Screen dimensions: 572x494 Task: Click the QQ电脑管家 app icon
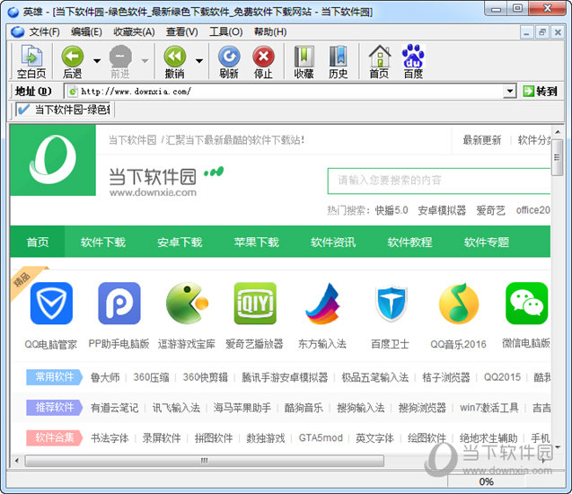pos(51,304)
